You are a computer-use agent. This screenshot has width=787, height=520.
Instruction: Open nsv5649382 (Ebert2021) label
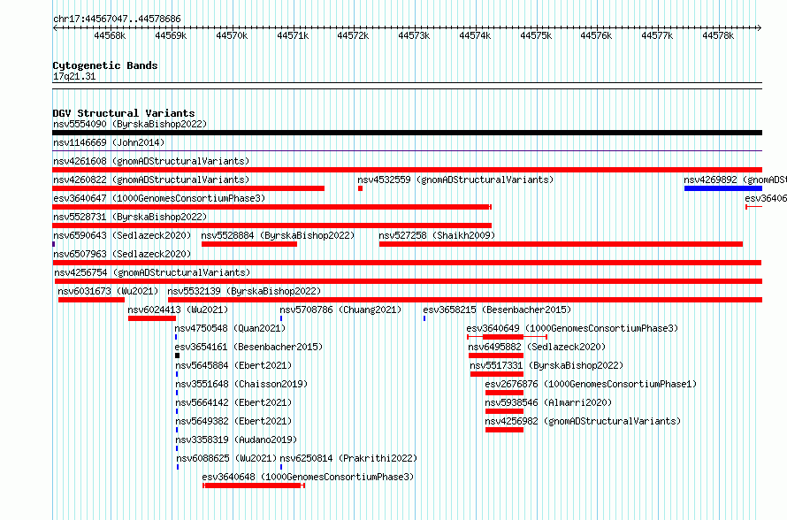233,421
